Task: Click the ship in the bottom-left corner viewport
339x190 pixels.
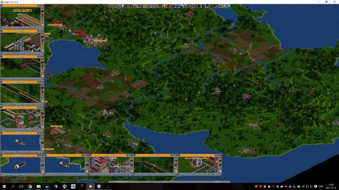Action: pyautogui.click(x=20, y=165)
